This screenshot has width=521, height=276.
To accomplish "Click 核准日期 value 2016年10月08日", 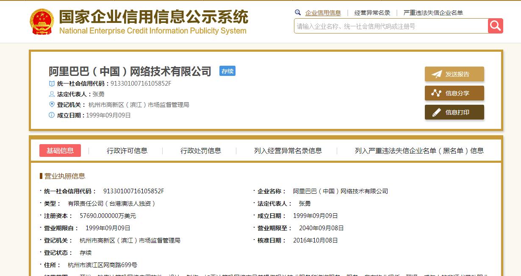I will tap(316, 240).
